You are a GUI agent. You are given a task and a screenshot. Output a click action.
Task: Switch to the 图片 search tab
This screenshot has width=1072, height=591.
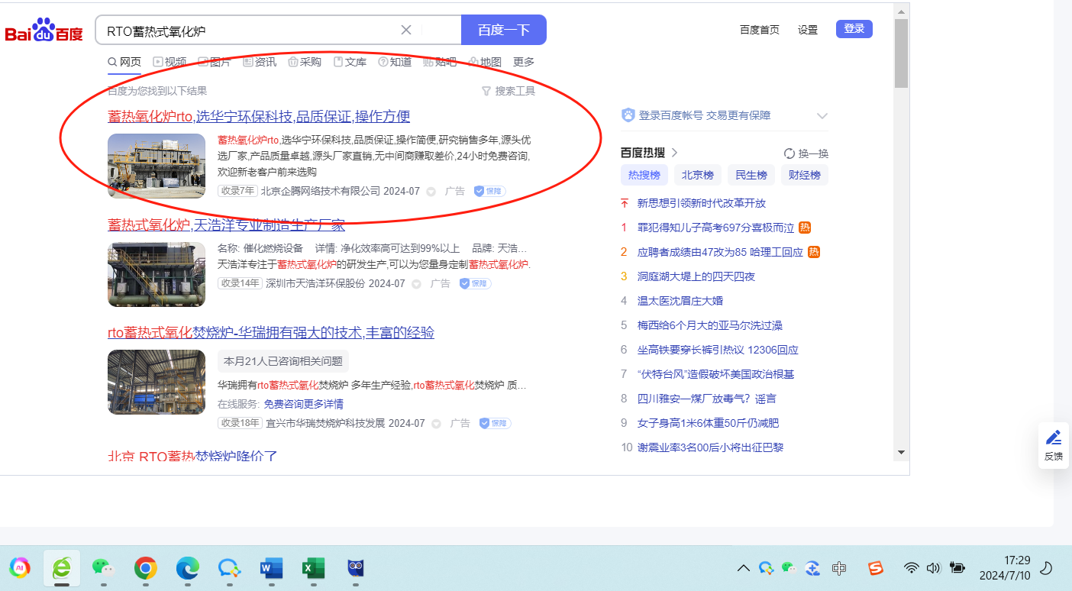tap(215, 62)
